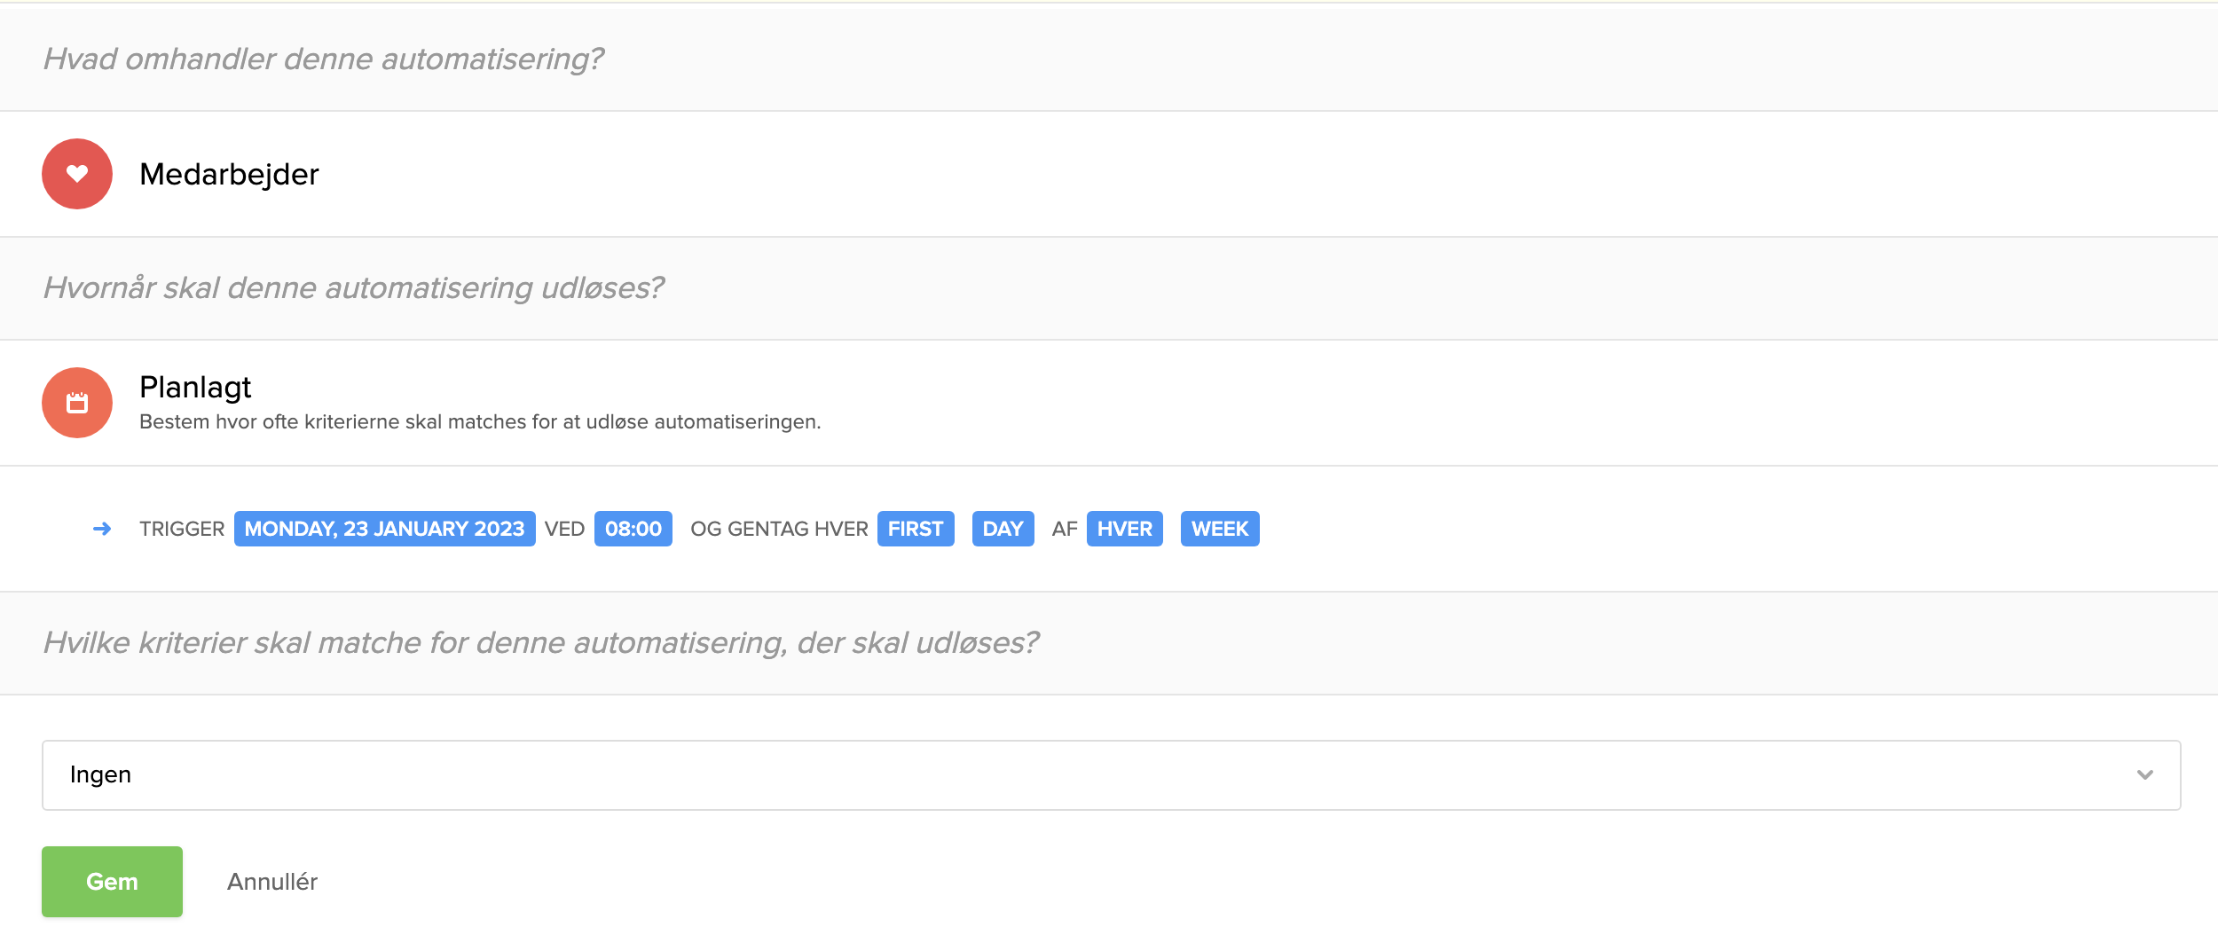Change the 08:00 trigger time
Screen dimensions: 2218x935
coord(633,529)
